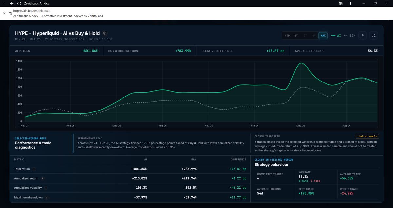Toggle the B&H series in chart legend
Screen dimensions: 393x208
coord(349,36)
